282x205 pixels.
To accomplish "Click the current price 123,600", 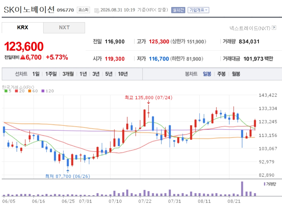I will pos(24,46).
